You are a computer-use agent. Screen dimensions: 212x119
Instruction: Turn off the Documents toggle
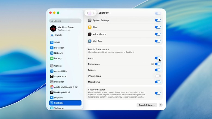coord(158,64)
